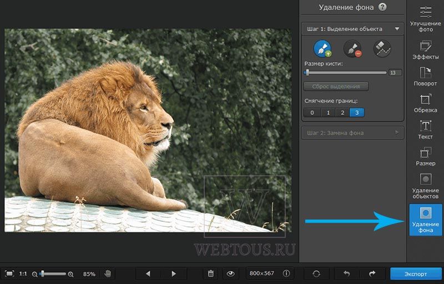Select the selection eraser tool
This screenshot has width=444, height=284.
[x=382, y=48]
